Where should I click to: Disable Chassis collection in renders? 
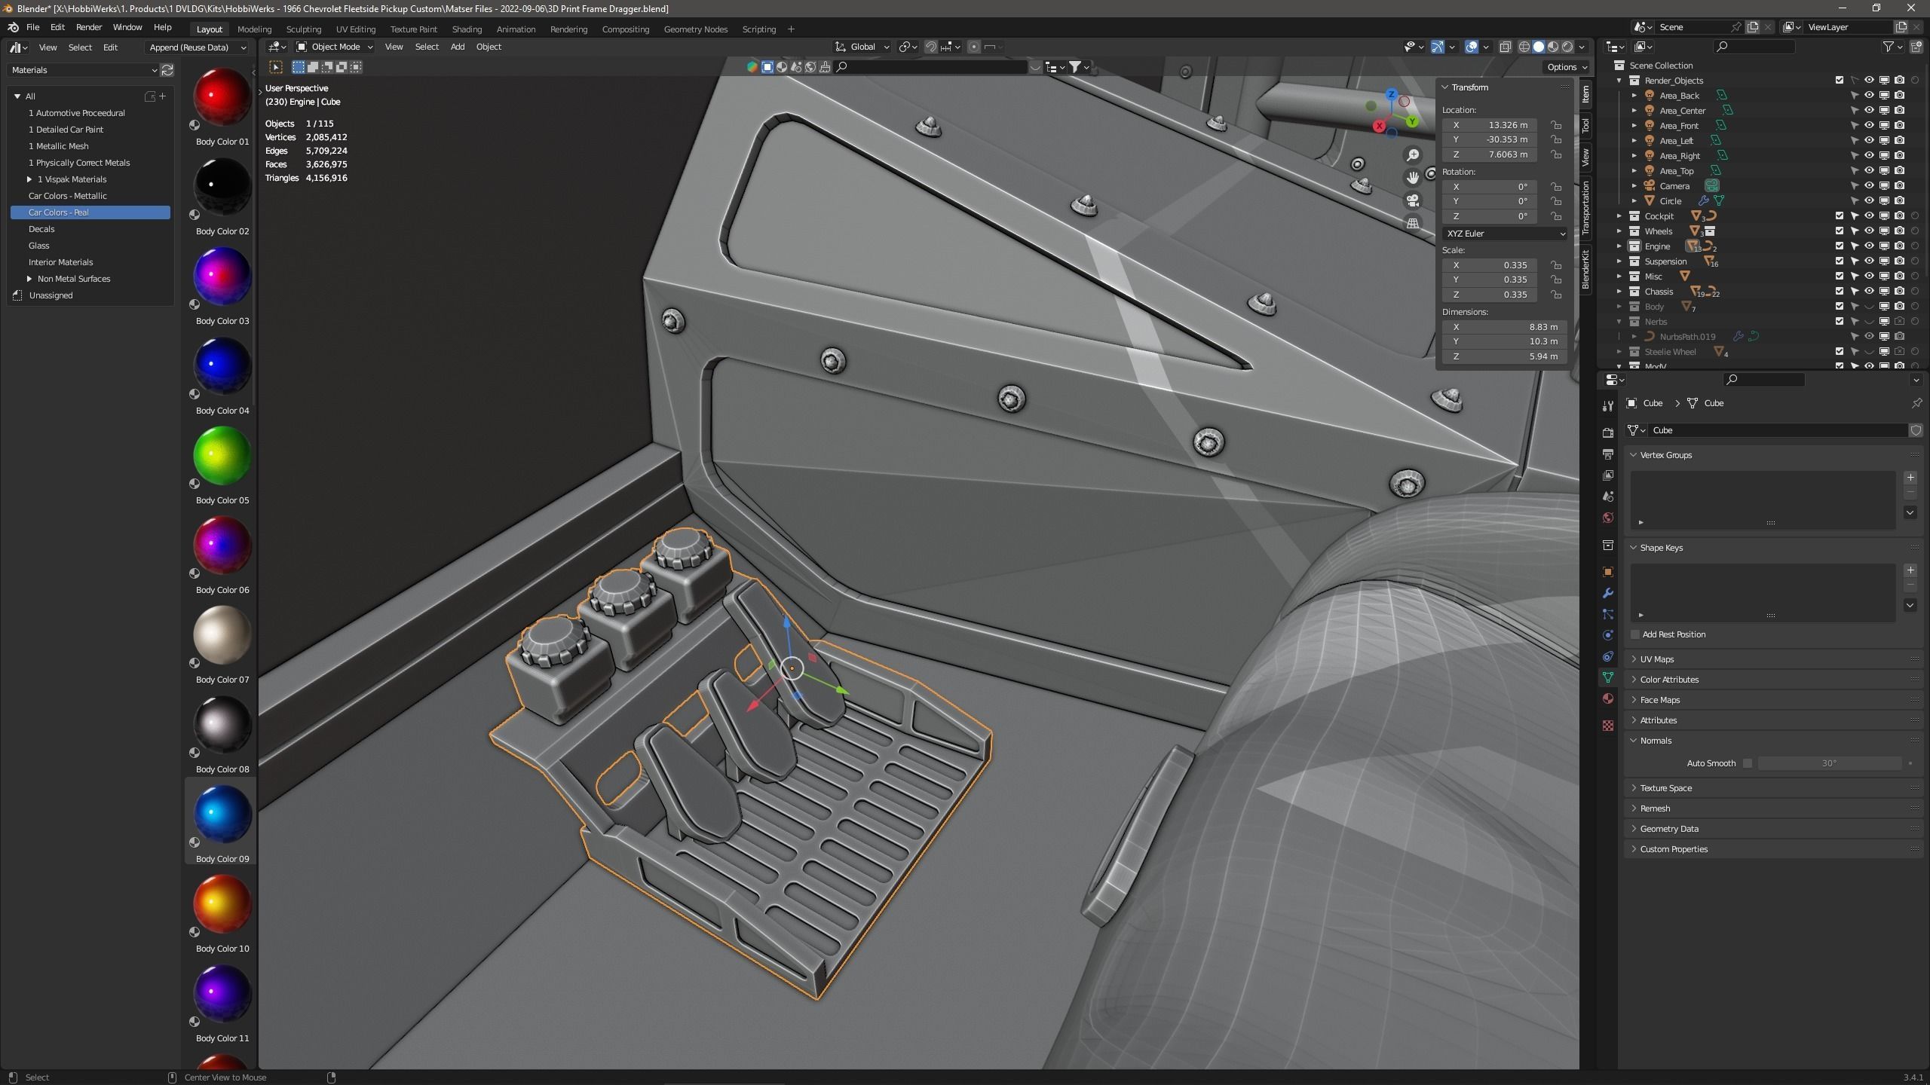[1899, 292]
